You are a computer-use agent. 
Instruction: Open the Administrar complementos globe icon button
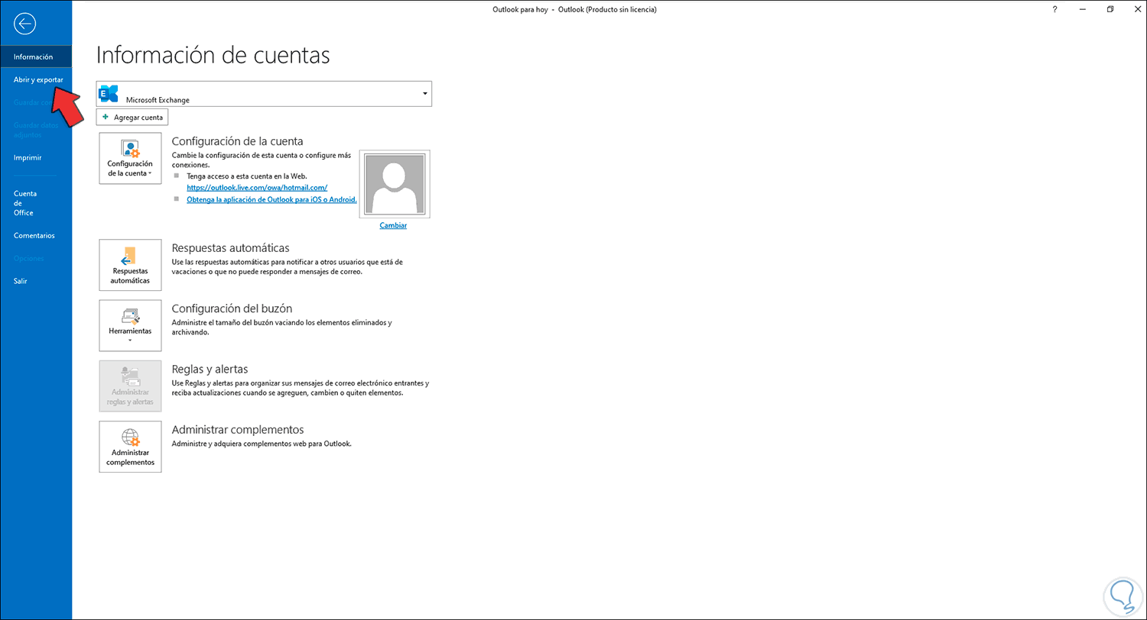pos(130,447)
